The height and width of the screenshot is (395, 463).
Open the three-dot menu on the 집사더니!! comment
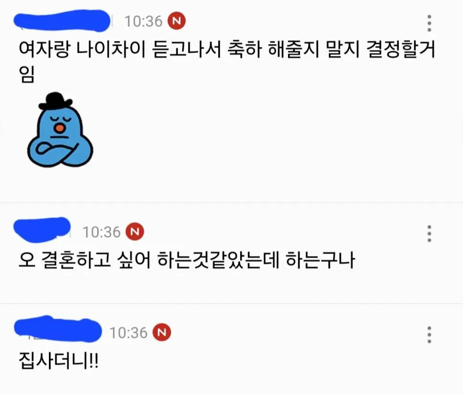[x=429, y=335]
